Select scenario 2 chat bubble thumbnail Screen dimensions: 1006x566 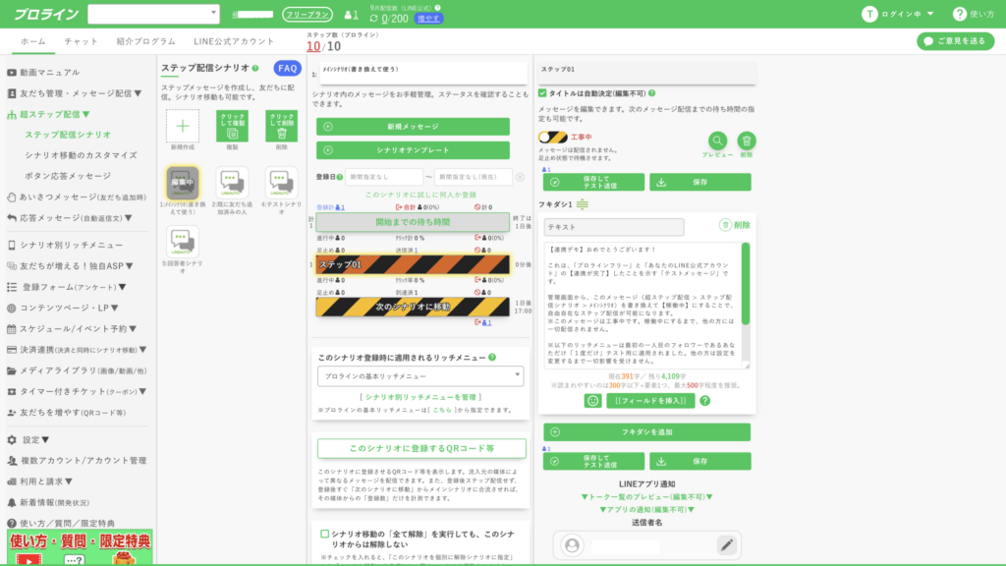click(232, 183)
